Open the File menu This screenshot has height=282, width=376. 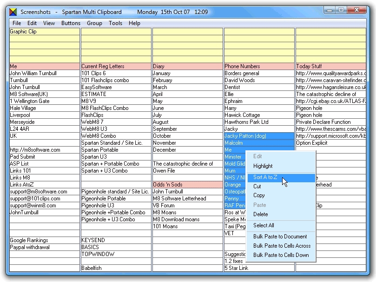click(x=17, y=23)
